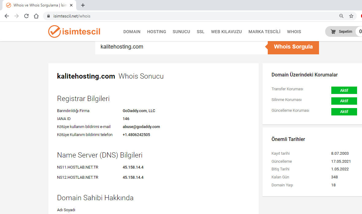362x214 pixels.
Task: Open the MARKA TESCİLİ menu
Action: [x=264, y=32]
